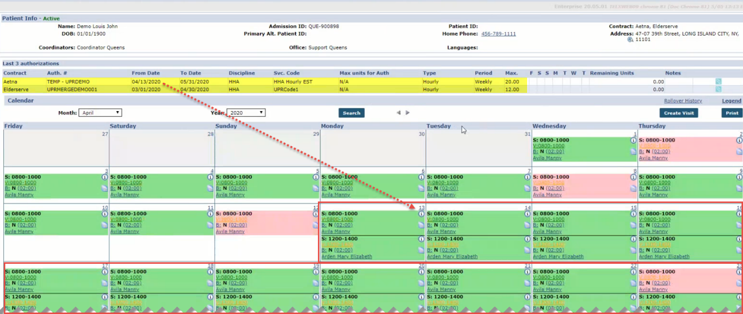This screenshot has width=743, height=314.
Task: Click info icon on April 14 1200-1400 shift
Action: (528, 239)
